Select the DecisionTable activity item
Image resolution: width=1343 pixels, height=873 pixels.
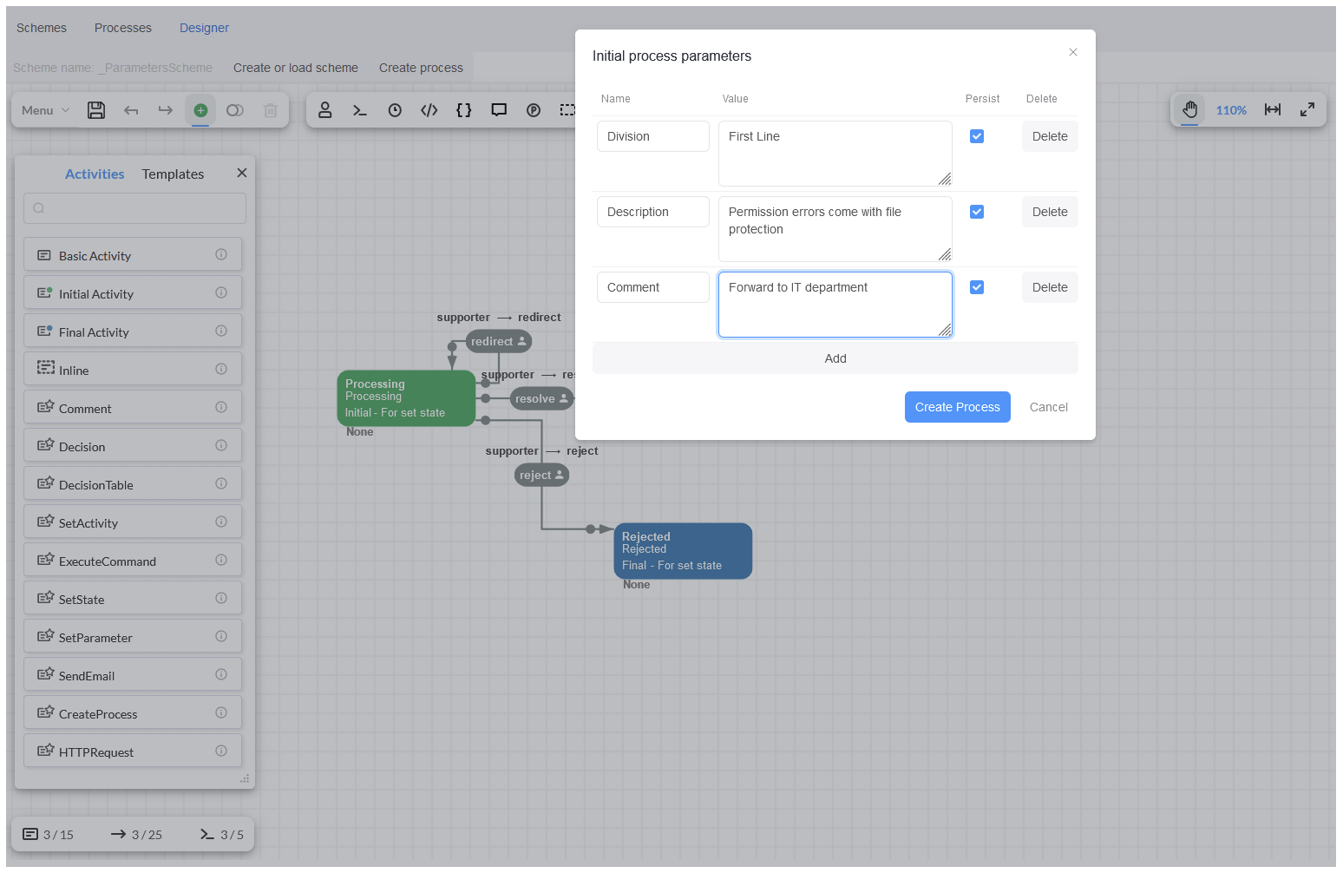click(x=133, y=484)
